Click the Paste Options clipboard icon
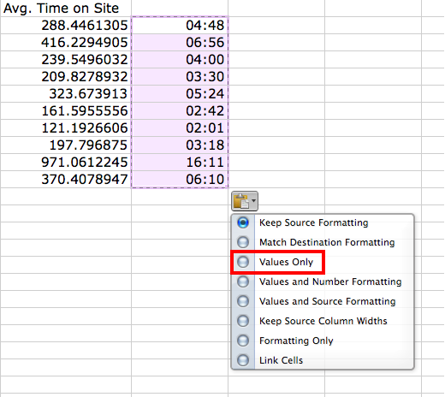The image size is (445, 397). click(241, 201)
